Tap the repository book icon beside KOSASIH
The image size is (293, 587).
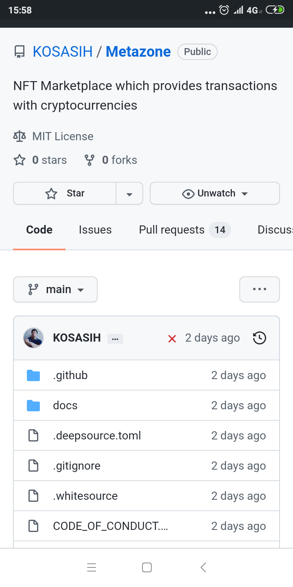click(19, 52)
